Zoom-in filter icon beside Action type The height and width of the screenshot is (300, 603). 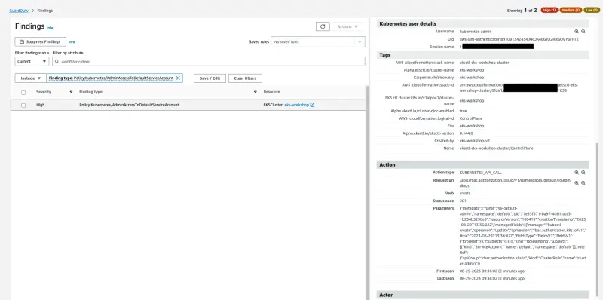[x=577, y=173]
